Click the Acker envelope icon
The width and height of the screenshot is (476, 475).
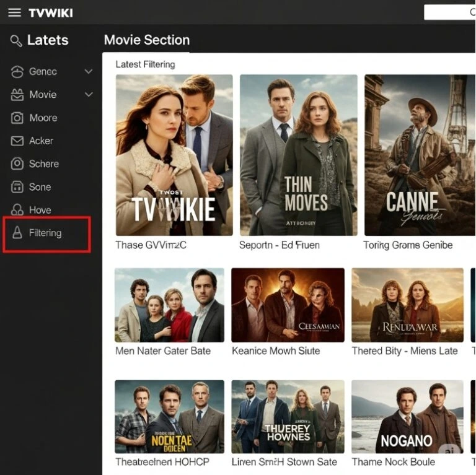pyautogui.click(x=17, y=141)
